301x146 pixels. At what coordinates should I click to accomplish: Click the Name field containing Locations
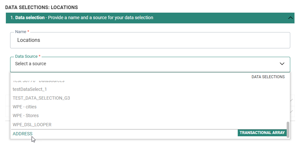(x=150, y=40)
